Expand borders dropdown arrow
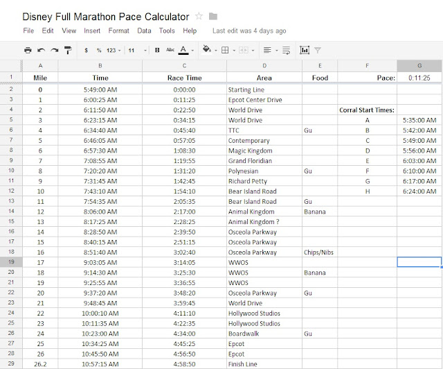The height and width of the screenshot is (369, 443). point(234,51)
